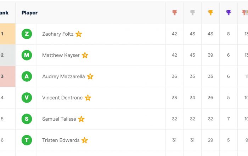Select the rank 1 highlighted cell
The height and width of the screenshot is (156, 248).
(x=7, y=34)
